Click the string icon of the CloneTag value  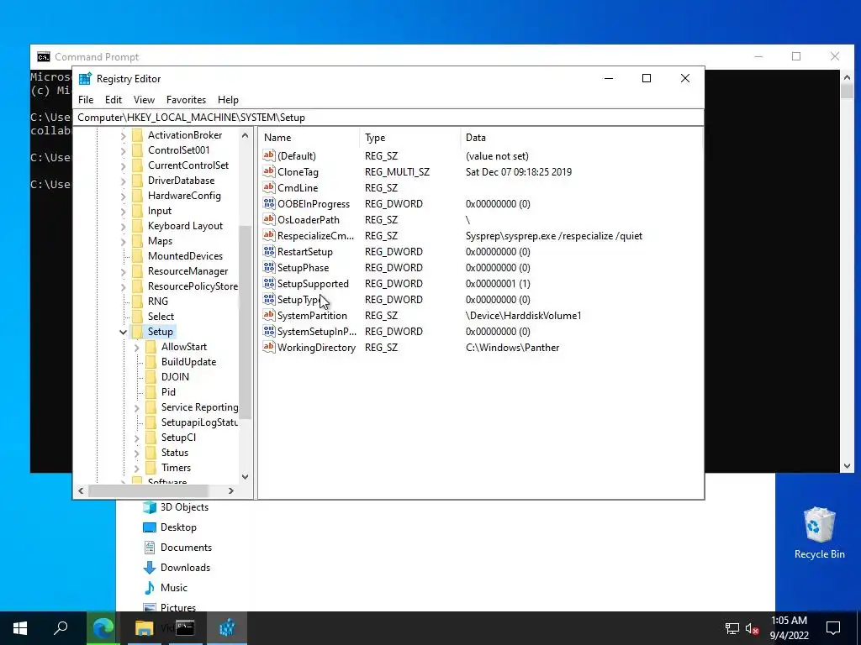click(x=268, y=171)
